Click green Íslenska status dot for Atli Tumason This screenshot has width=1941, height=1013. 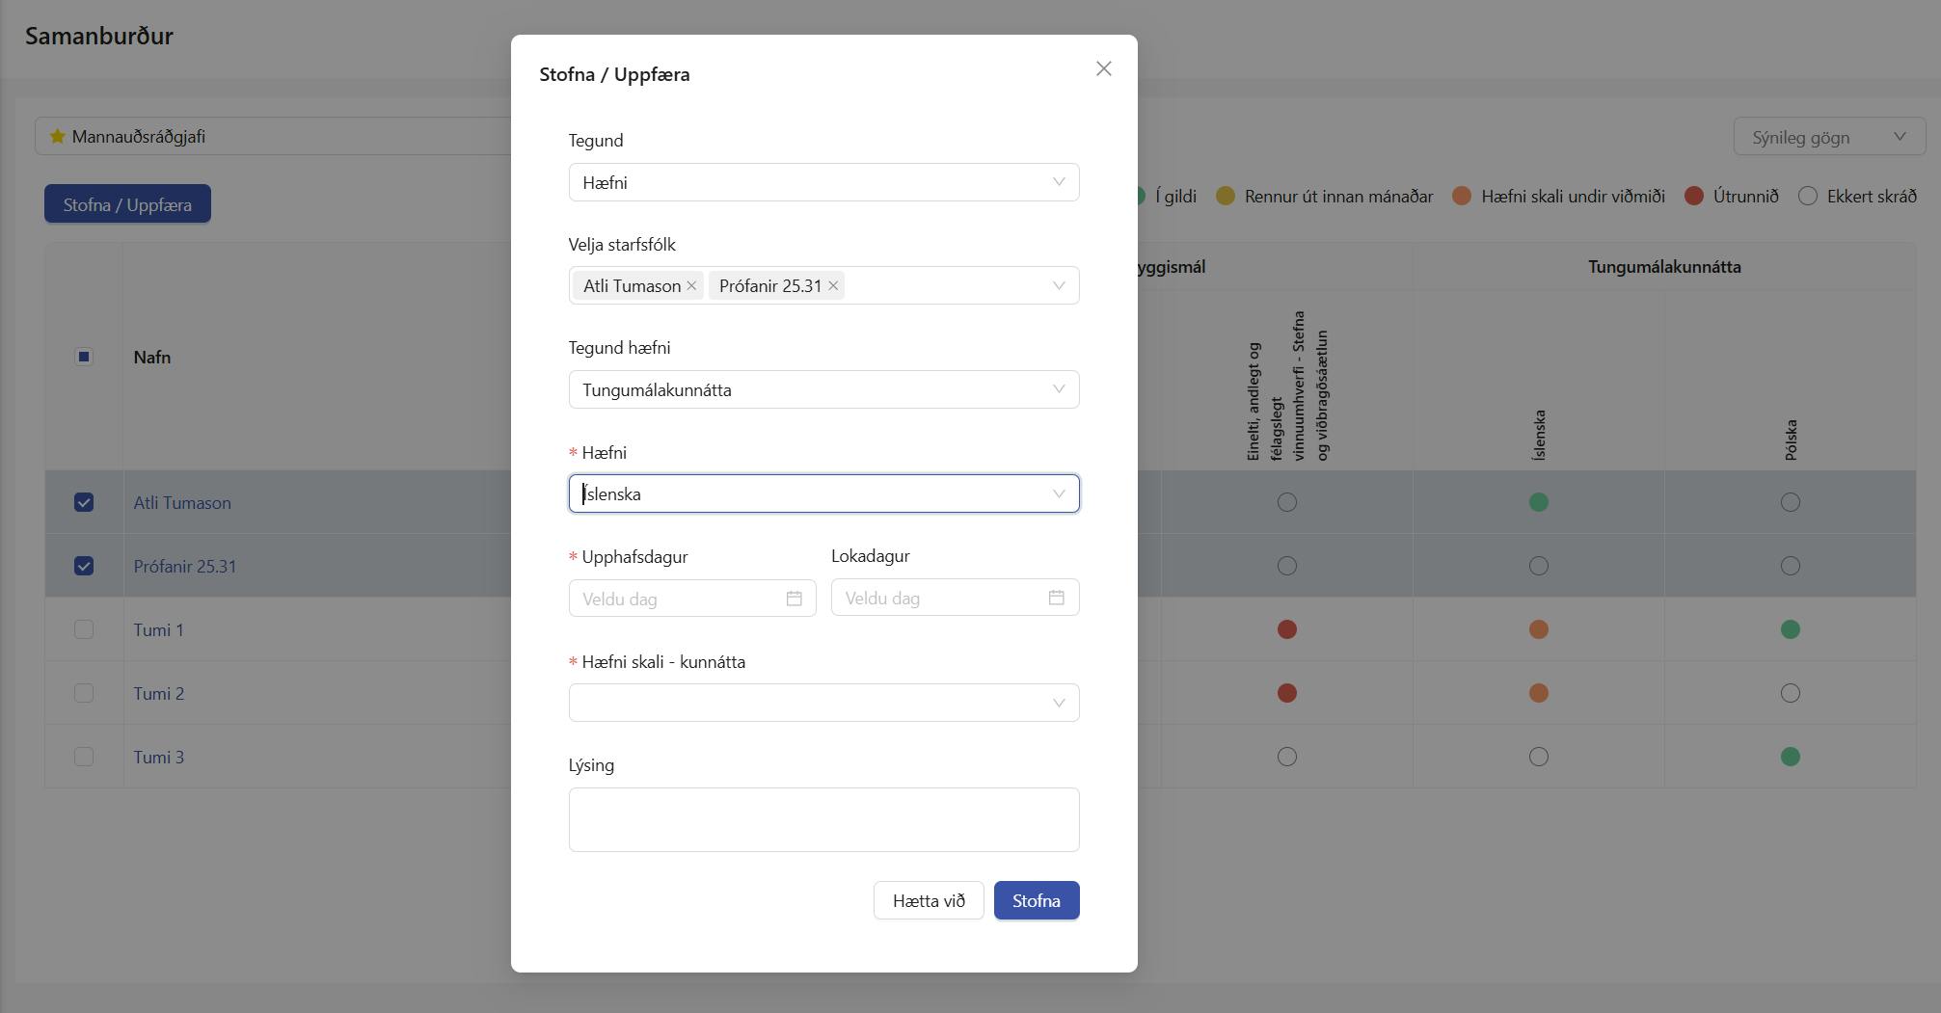tap(1539, 502)
